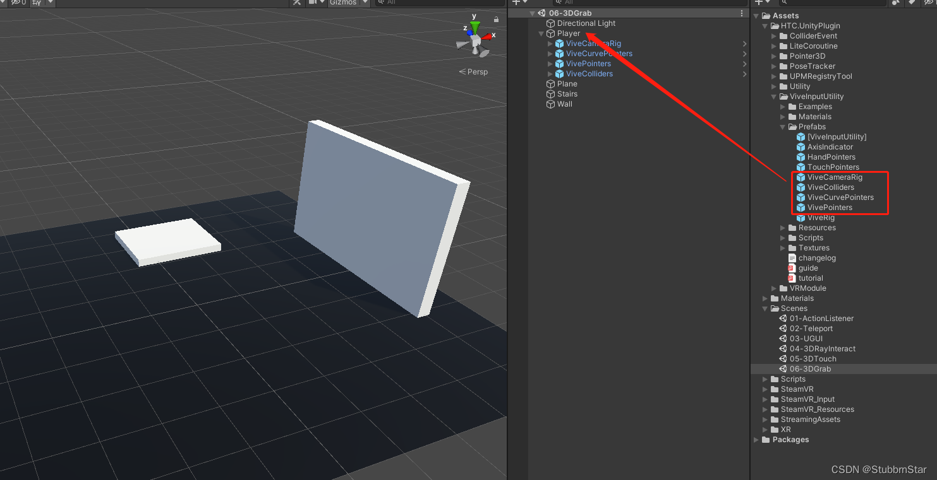Expand the Examples folder
Screen dimensions: 937x480
pyautogui.click(x=783, y=107)
